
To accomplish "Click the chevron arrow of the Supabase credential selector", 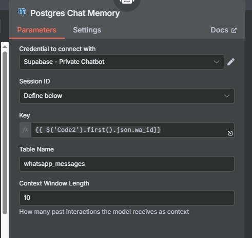I will click(217, 62).
